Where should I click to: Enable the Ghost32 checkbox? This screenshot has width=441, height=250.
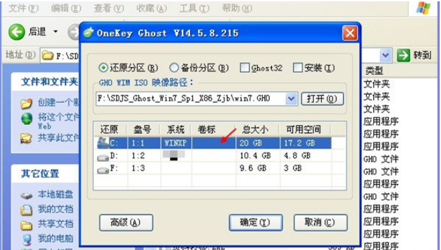click(244, 68)
